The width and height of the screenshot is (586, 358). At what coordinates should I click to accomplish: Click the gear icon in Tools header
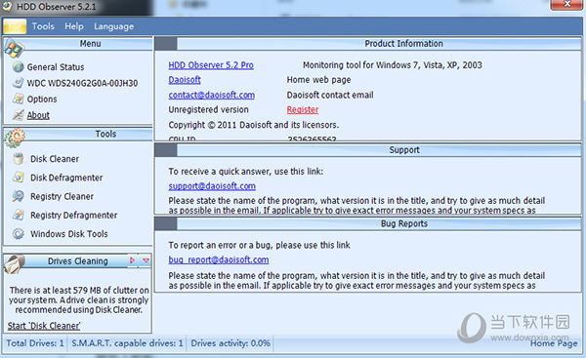15,138
